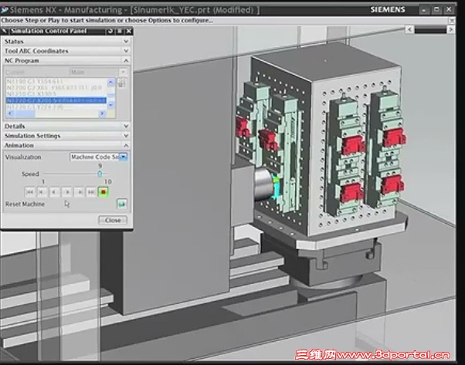Screen dimensions: 465x365
Task: Reset the Simulation Control Panel dialog
Action: click(x=110, y=31)
